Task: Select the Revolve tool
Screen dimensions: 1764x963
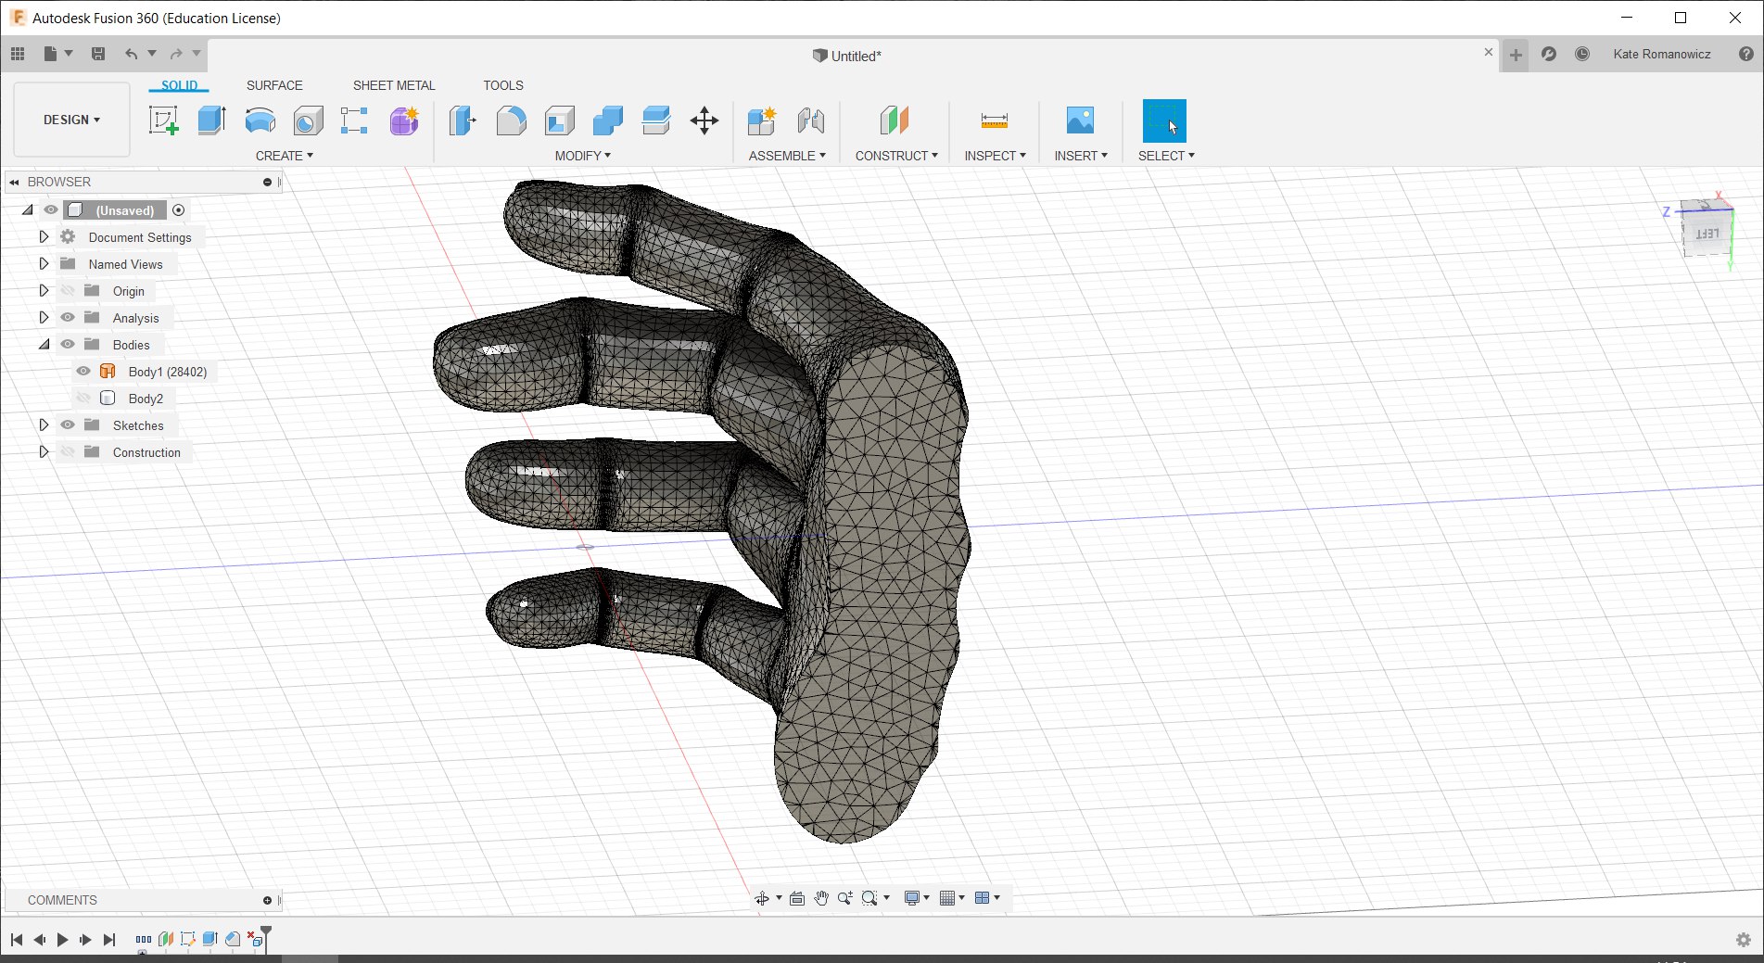Action: click(x=260, y=120)
